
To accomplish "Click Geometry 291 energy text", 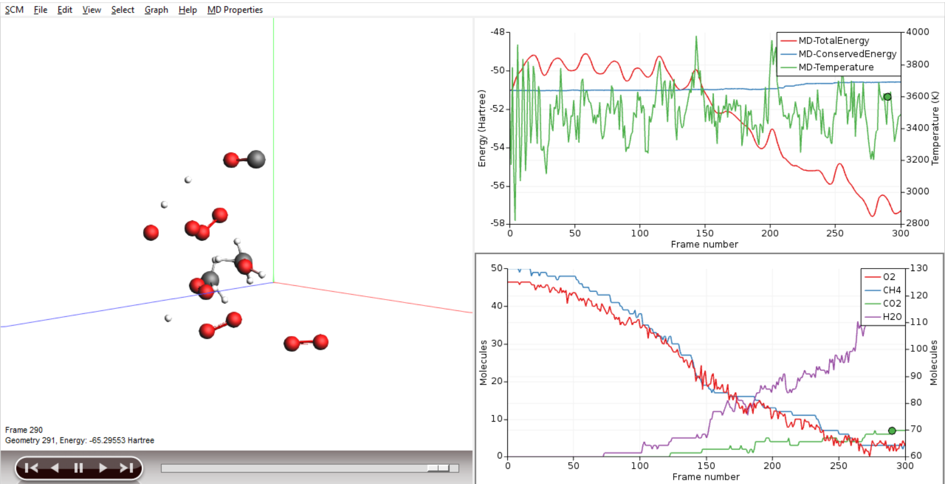I will click(x=80, y=440).
